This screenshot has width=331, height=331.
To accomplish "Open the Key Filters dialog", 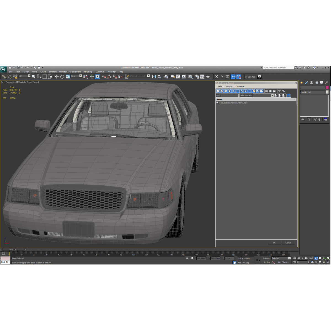I will pyautogui.click(x=284, y=262).
